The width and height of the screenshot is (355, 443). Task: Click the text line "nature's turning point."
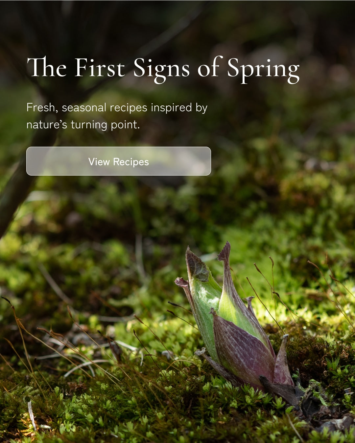tap(83, 125)
